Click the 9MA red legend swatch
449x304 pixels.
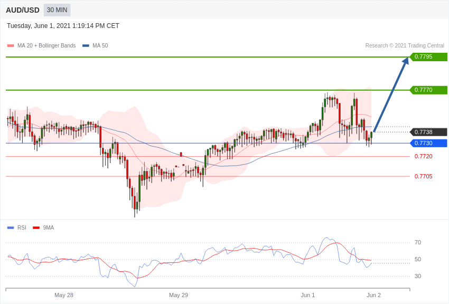tap(36, 228)
